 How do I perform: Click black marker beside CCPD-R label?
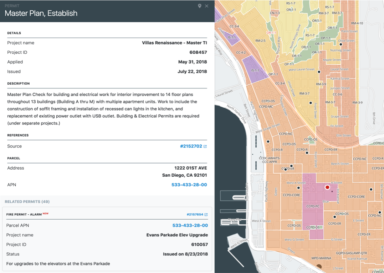coord(307,153)
